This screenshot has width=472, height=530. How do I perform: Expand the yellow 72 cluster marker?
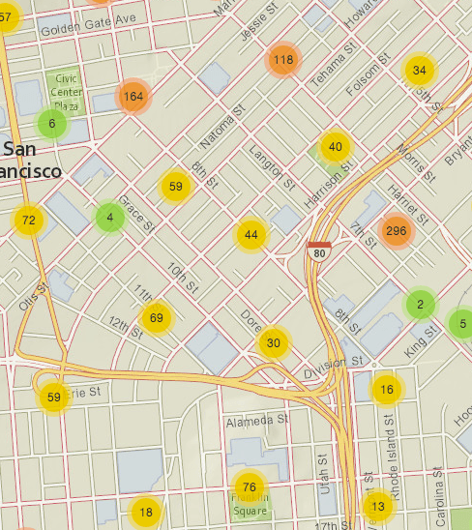(x=29, y=221)
